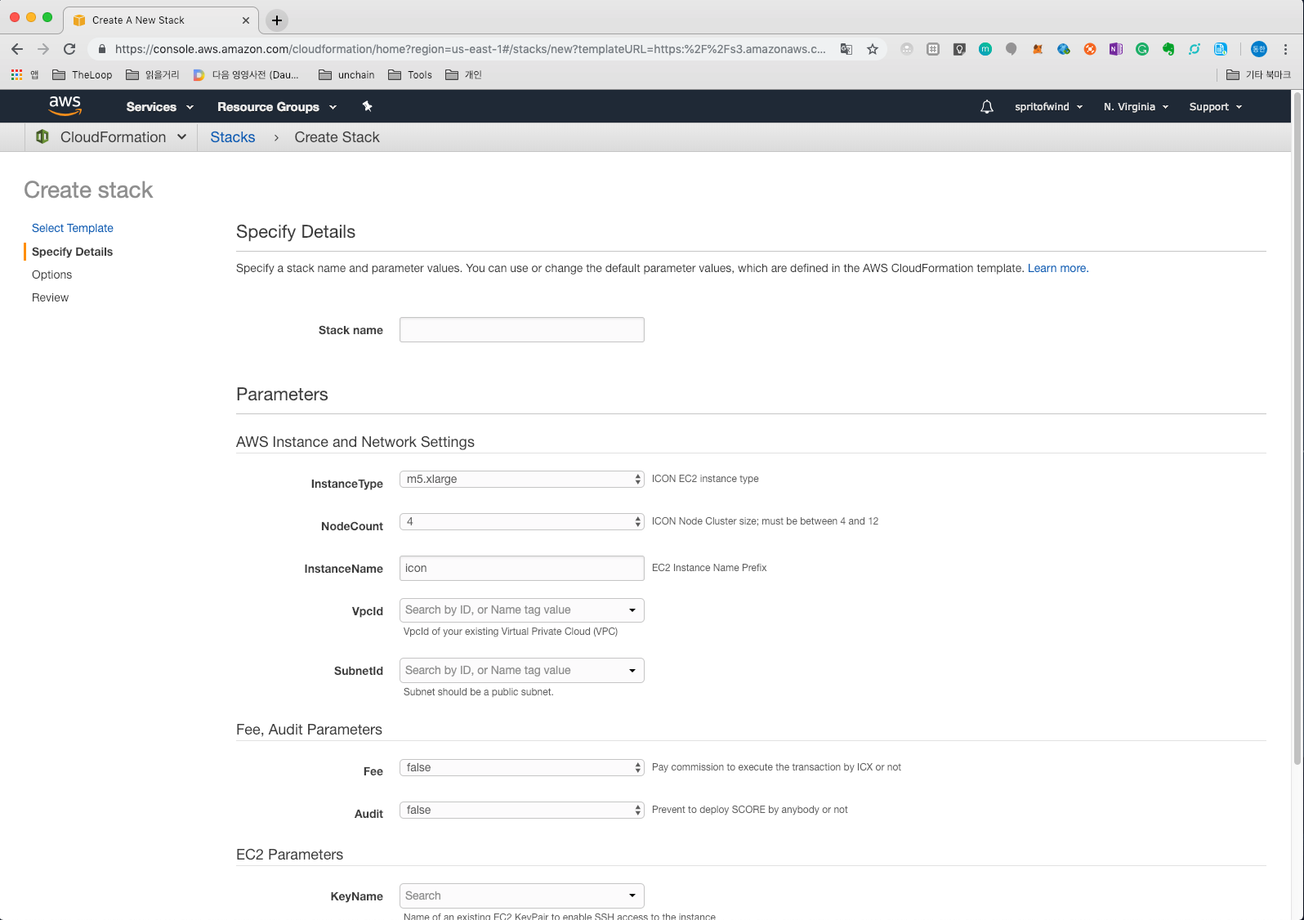The image size is (1304, 920).
Task: Go back in browser history
Action: tap(17, 49)
